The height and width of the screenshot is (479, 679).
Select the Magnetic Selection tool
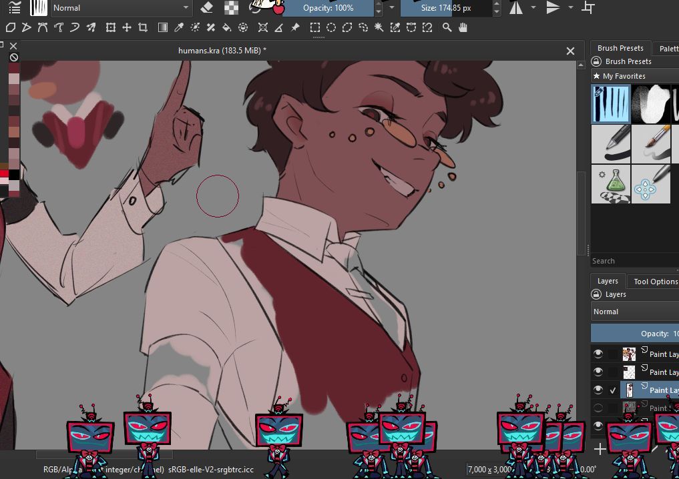pyautogui.click(x=427, y=28)
